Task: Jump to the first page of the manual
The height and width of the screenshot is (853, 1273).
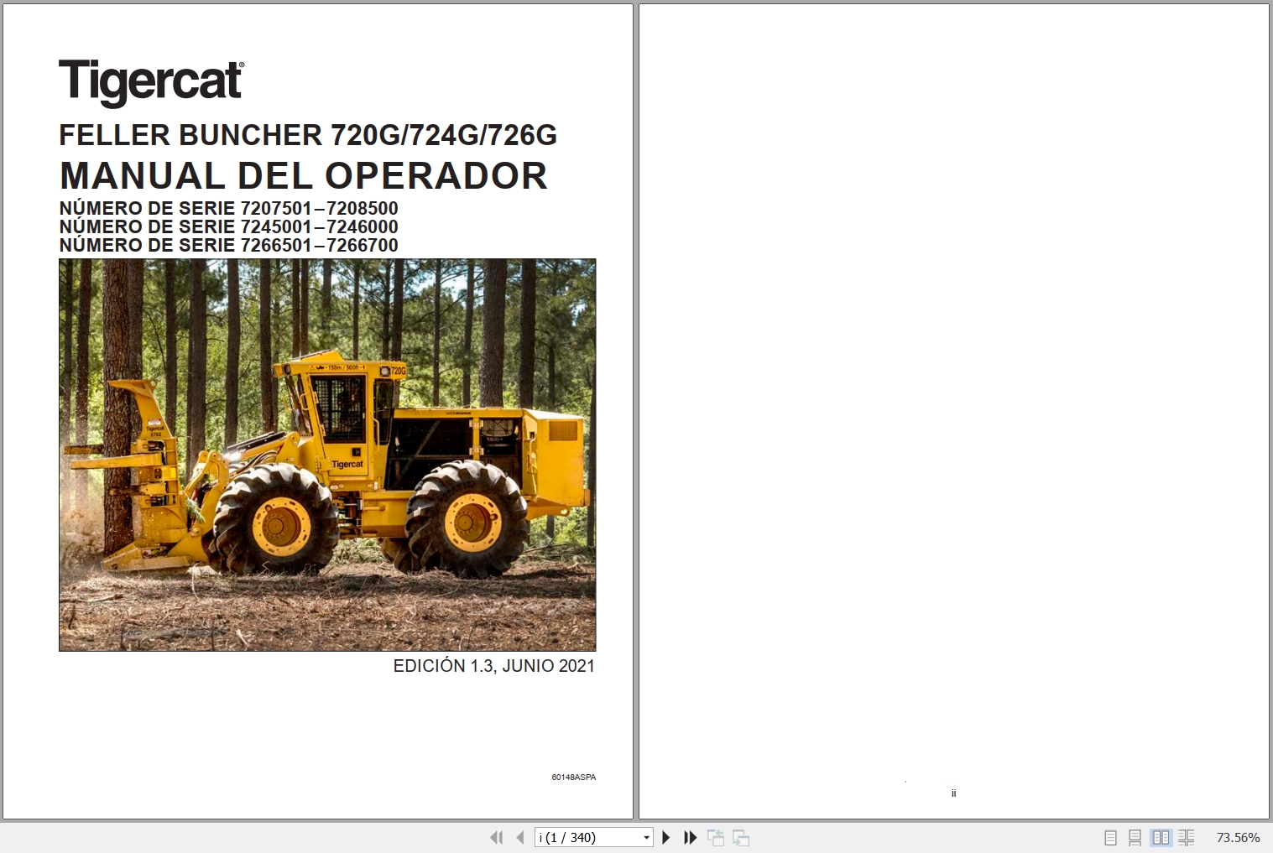Action: (496, 837)
